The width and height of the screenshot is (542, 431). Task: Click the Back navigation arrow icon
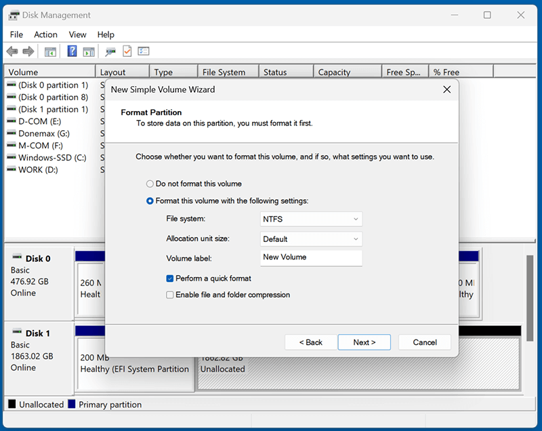pyautogui.click(x=12, y=51)
